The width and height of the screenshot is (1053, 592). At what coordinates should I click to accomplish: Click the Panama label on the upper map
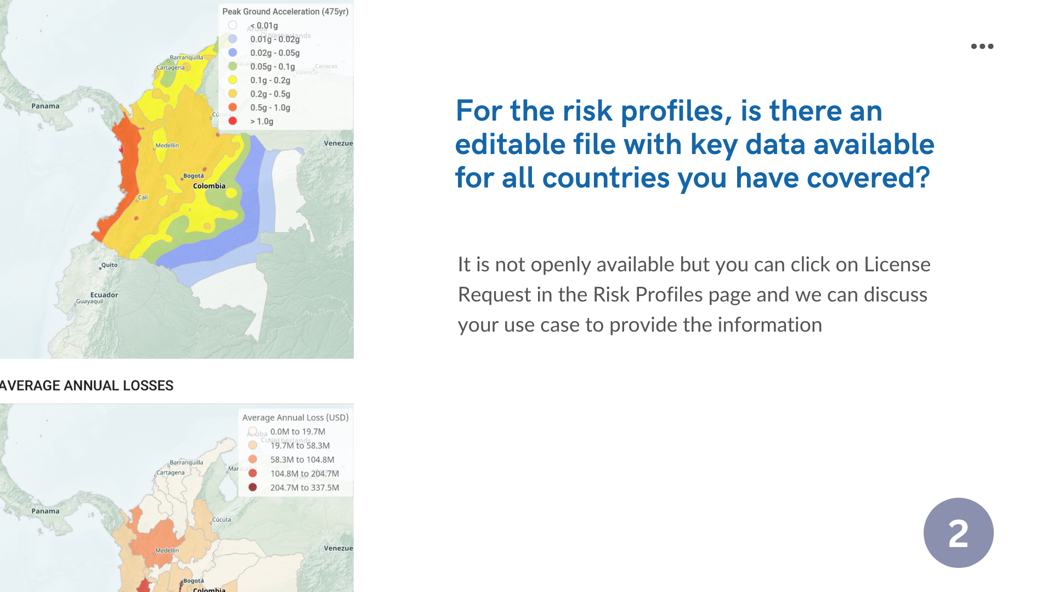tap(45, 106)
